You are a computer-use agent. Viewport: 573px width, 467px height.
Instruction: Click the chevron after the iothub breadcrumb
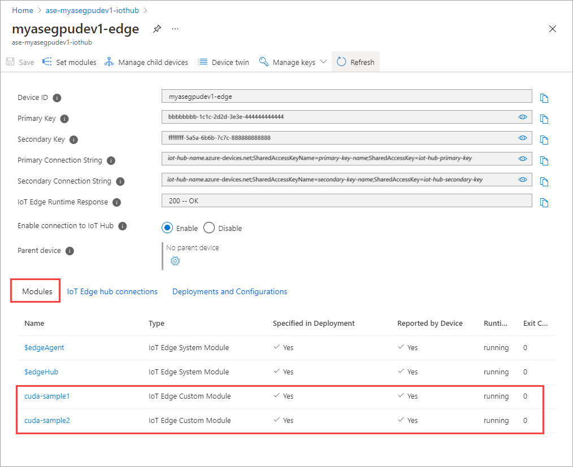click(145, 11)
